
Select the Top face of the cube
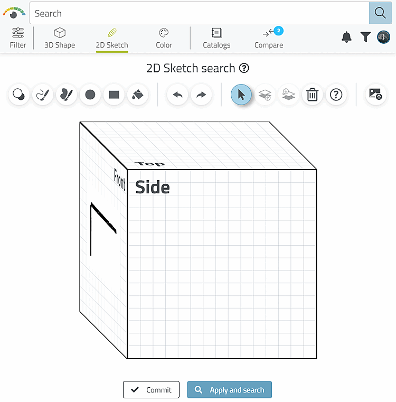(x=198, y=146)
